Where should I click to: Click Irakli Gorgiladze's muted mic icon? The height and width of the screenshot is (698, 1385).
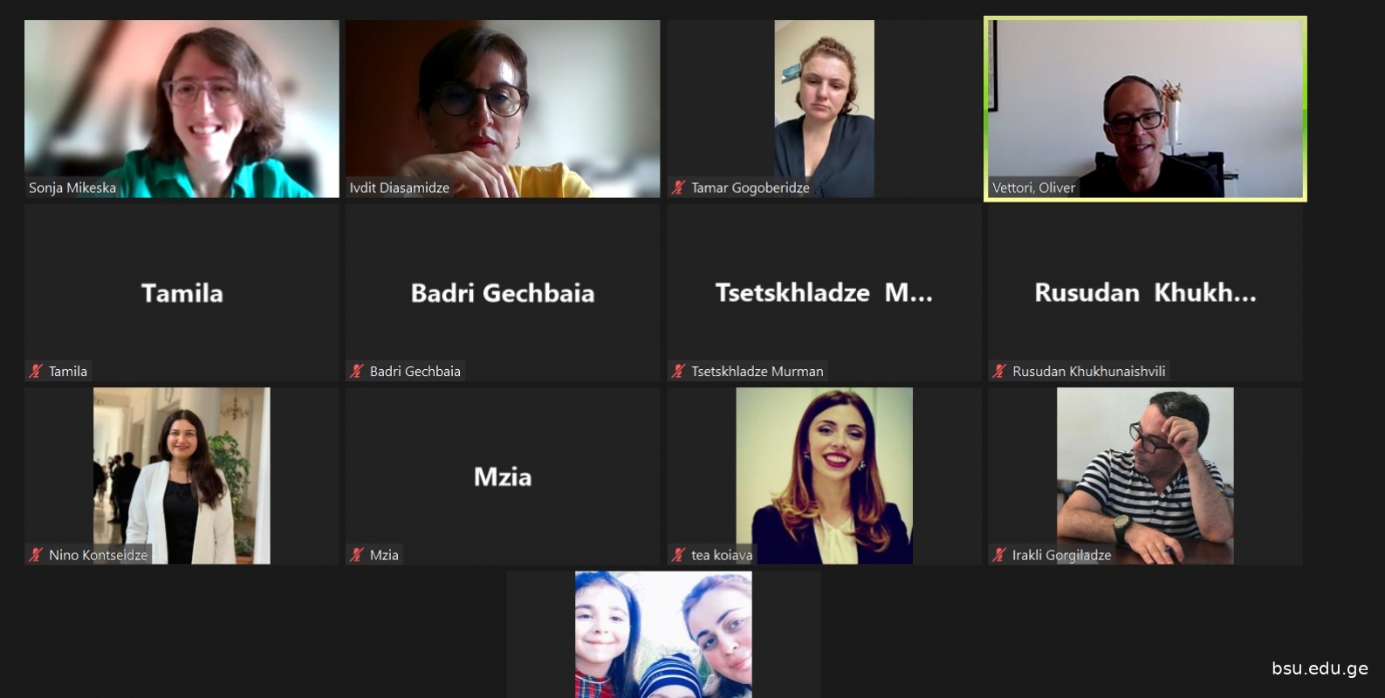[x=999, y=554]
